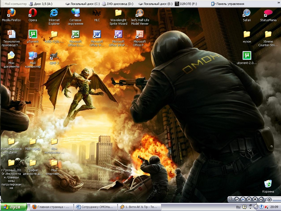Viewport: 281px width, 211px height.
Task: Expand hidden system tray icons
Action: tap(256, 207)
